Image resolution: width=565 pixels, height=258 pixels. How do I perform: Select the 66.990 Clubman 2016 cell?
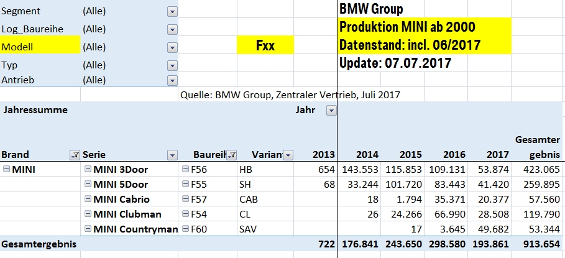click(x=446, y=214)
